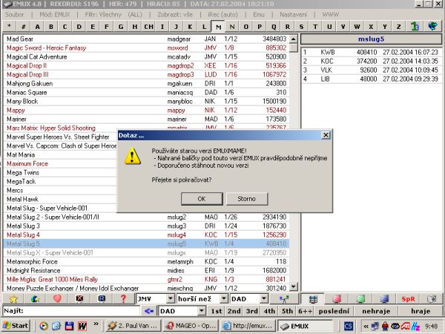Click the asterisk letter filter
The image size is (445, 334).
(x=10, y=27)
